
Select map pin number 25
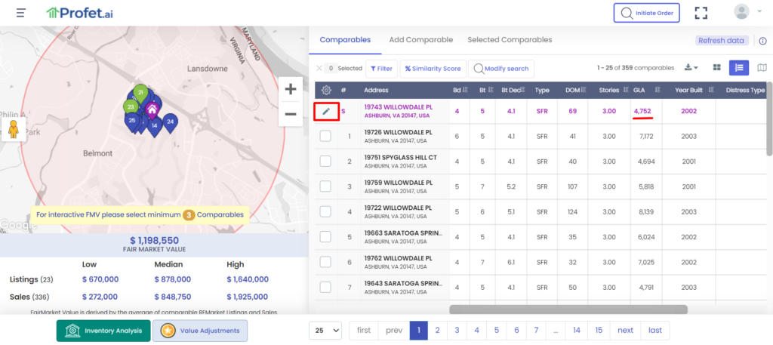coord(131,122)
